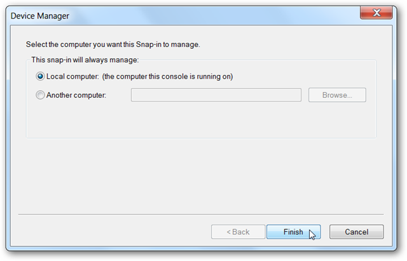Viewport: 407px width, 261px height.
Task: Choose the Another computer radio option
Action: [41, 95]
